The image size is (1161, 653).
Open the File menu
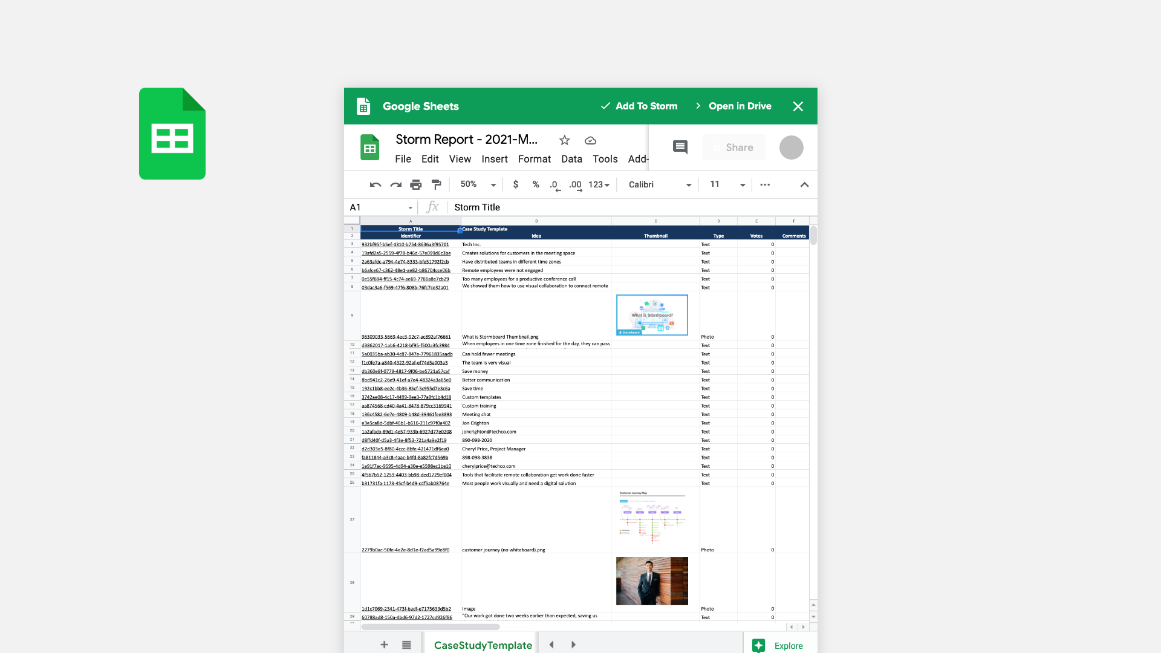pos(403,159)
